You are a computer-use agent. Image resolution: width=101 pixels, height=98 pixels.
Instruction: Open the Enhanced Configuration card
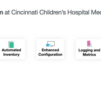50,49
